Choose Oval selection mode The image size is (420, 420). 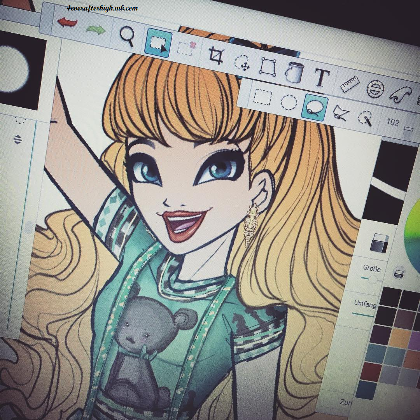tap(289, 102)
